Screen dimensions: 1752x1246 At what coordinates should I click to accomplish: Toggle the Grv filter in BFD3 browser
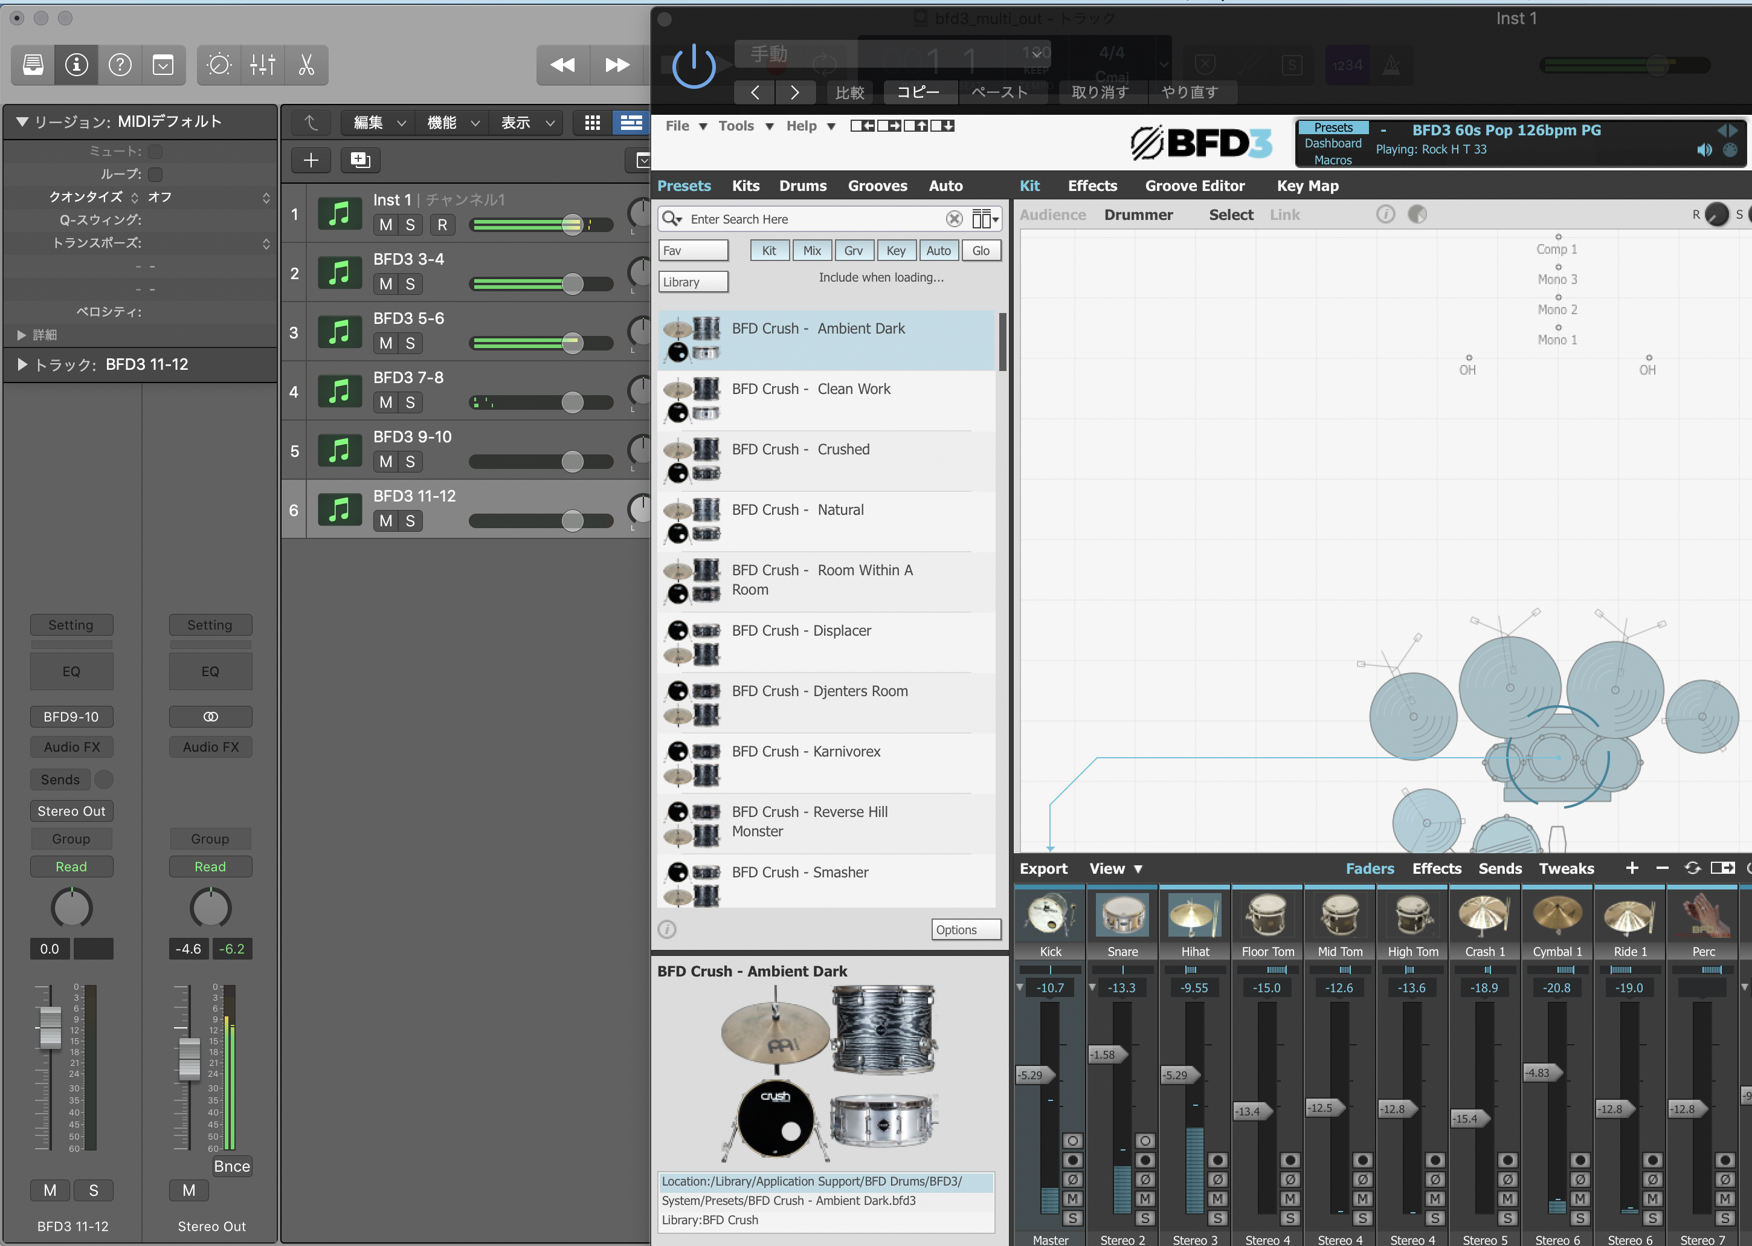click(854, 251)
